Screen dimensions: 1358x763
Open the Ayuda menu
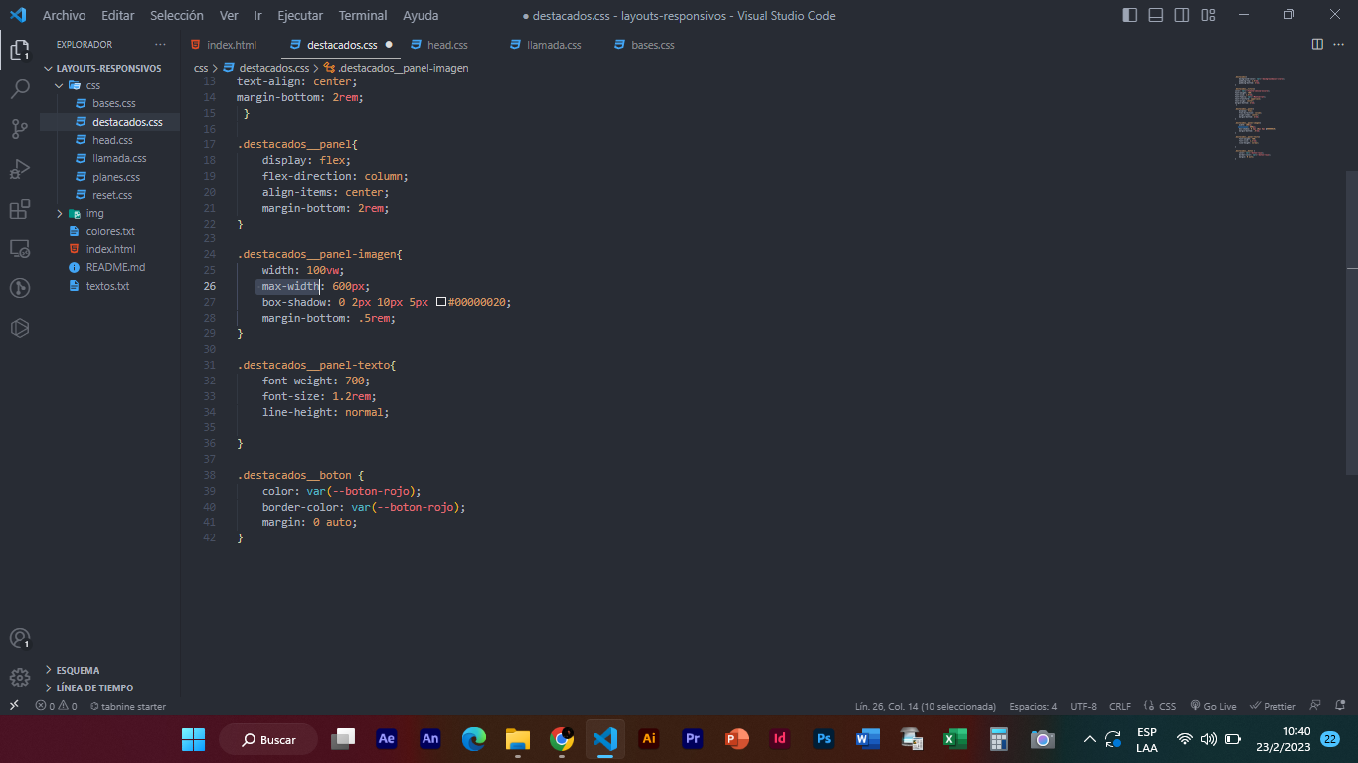tap(421, 15)
